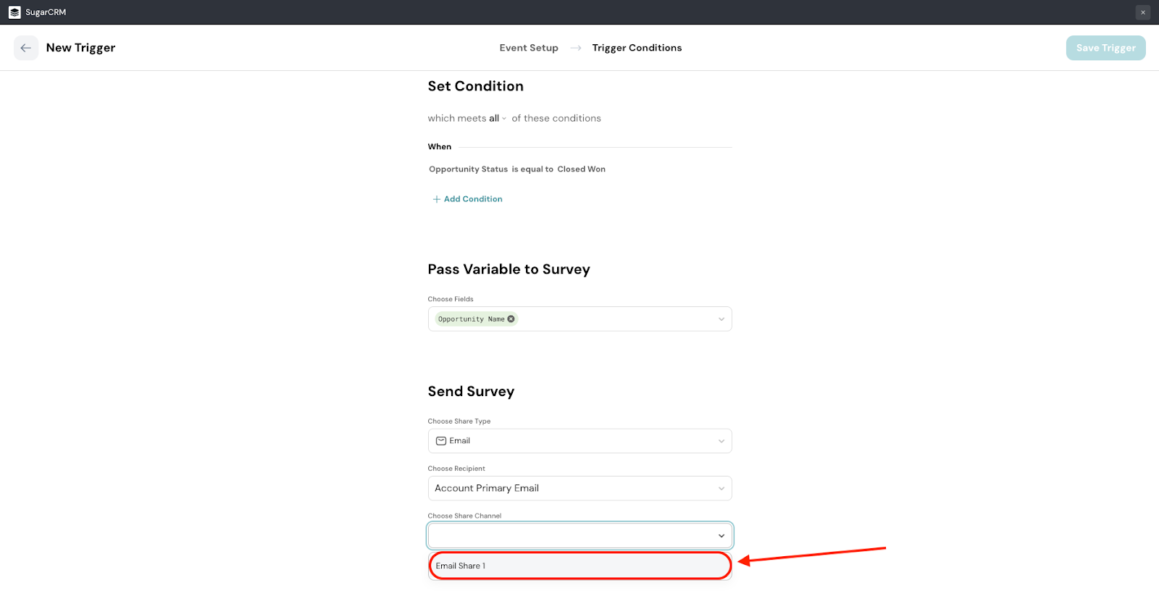1159x596 pixels.
Task: Click the plus icon beside Add Condition
Action: pos(436,199)
